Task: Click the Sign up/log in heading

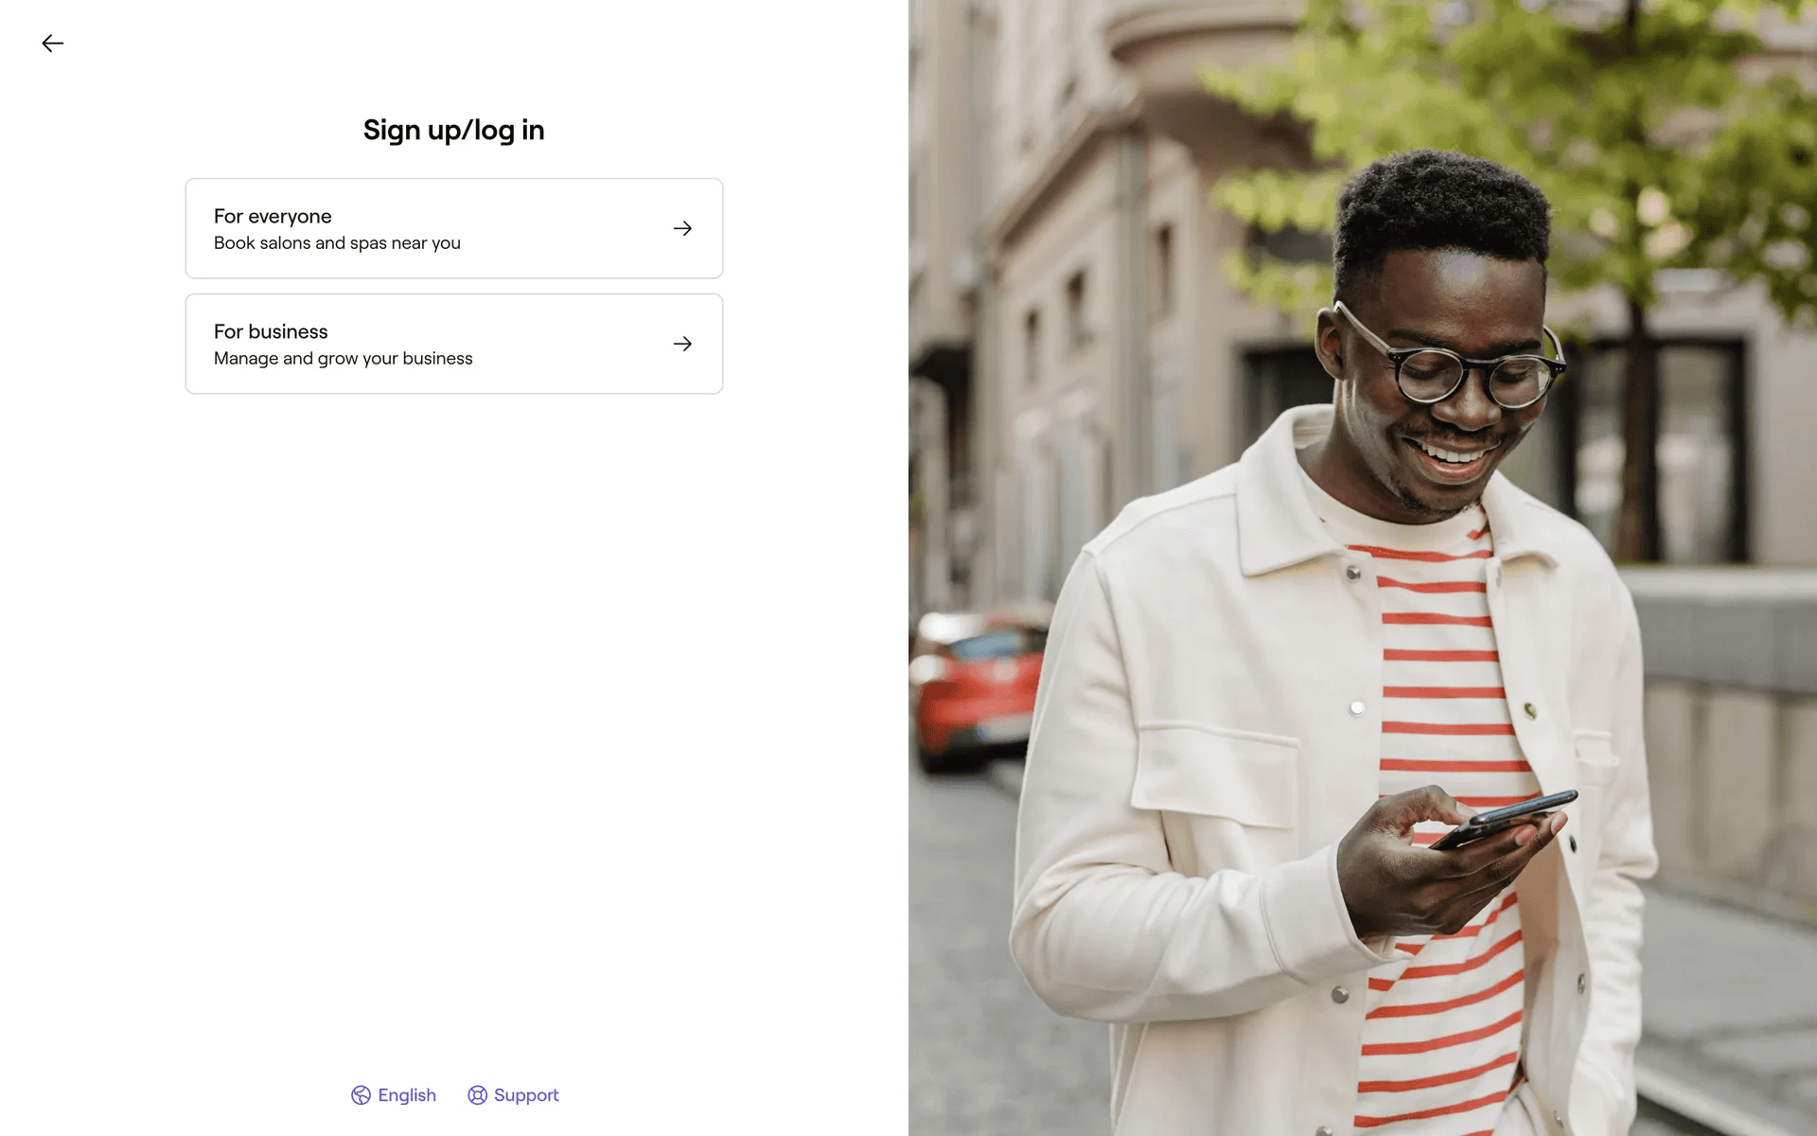Action: coord(454,130)
